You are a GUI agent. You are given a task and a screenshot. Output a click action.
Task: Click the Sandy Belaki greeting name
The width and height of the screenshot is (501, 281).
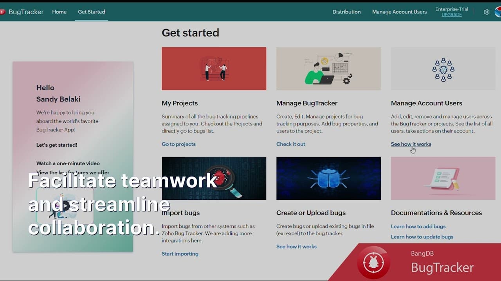click(58, 99)
